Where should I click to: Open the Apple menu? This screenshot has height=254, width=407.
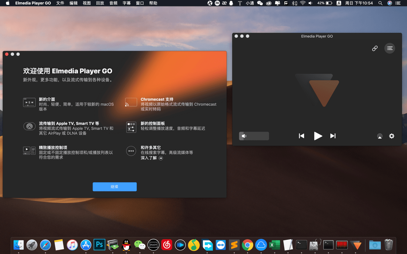click(8, 3)
